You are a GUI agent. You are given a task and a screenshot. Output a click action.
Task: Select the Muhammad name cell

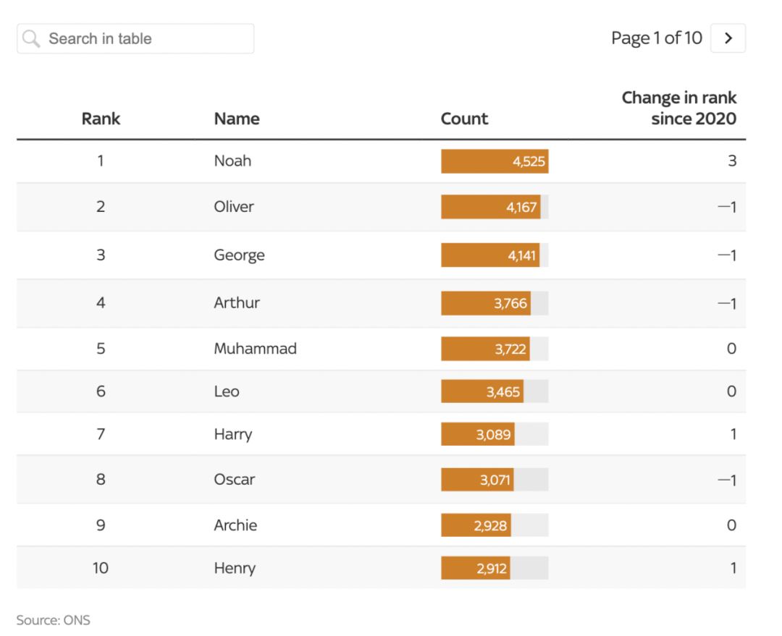(255, 349)
